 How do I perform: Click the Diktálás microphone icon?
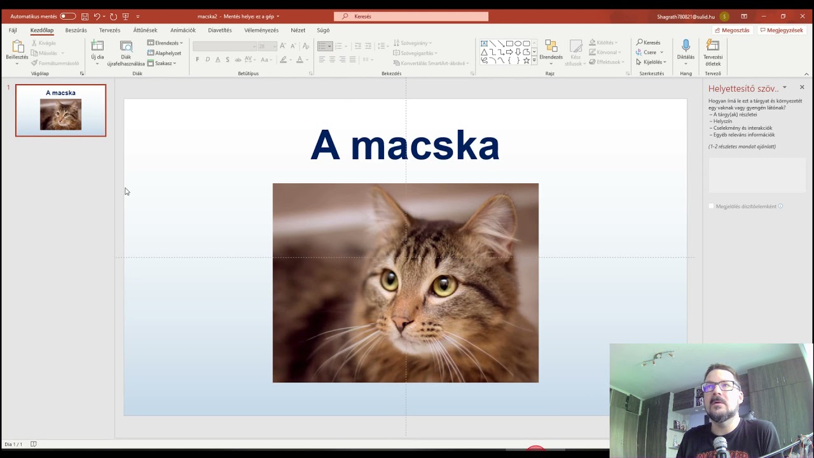(686, 46)
